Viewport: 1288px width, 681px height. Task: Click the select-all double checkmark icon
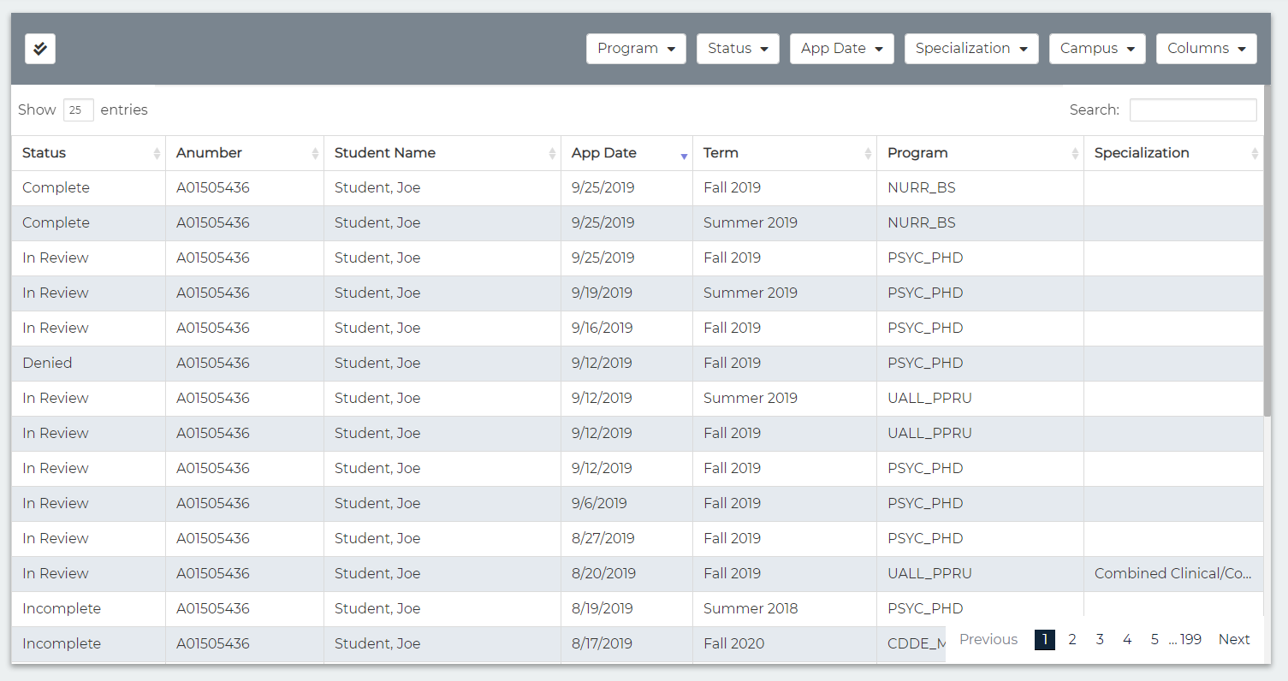40,49
